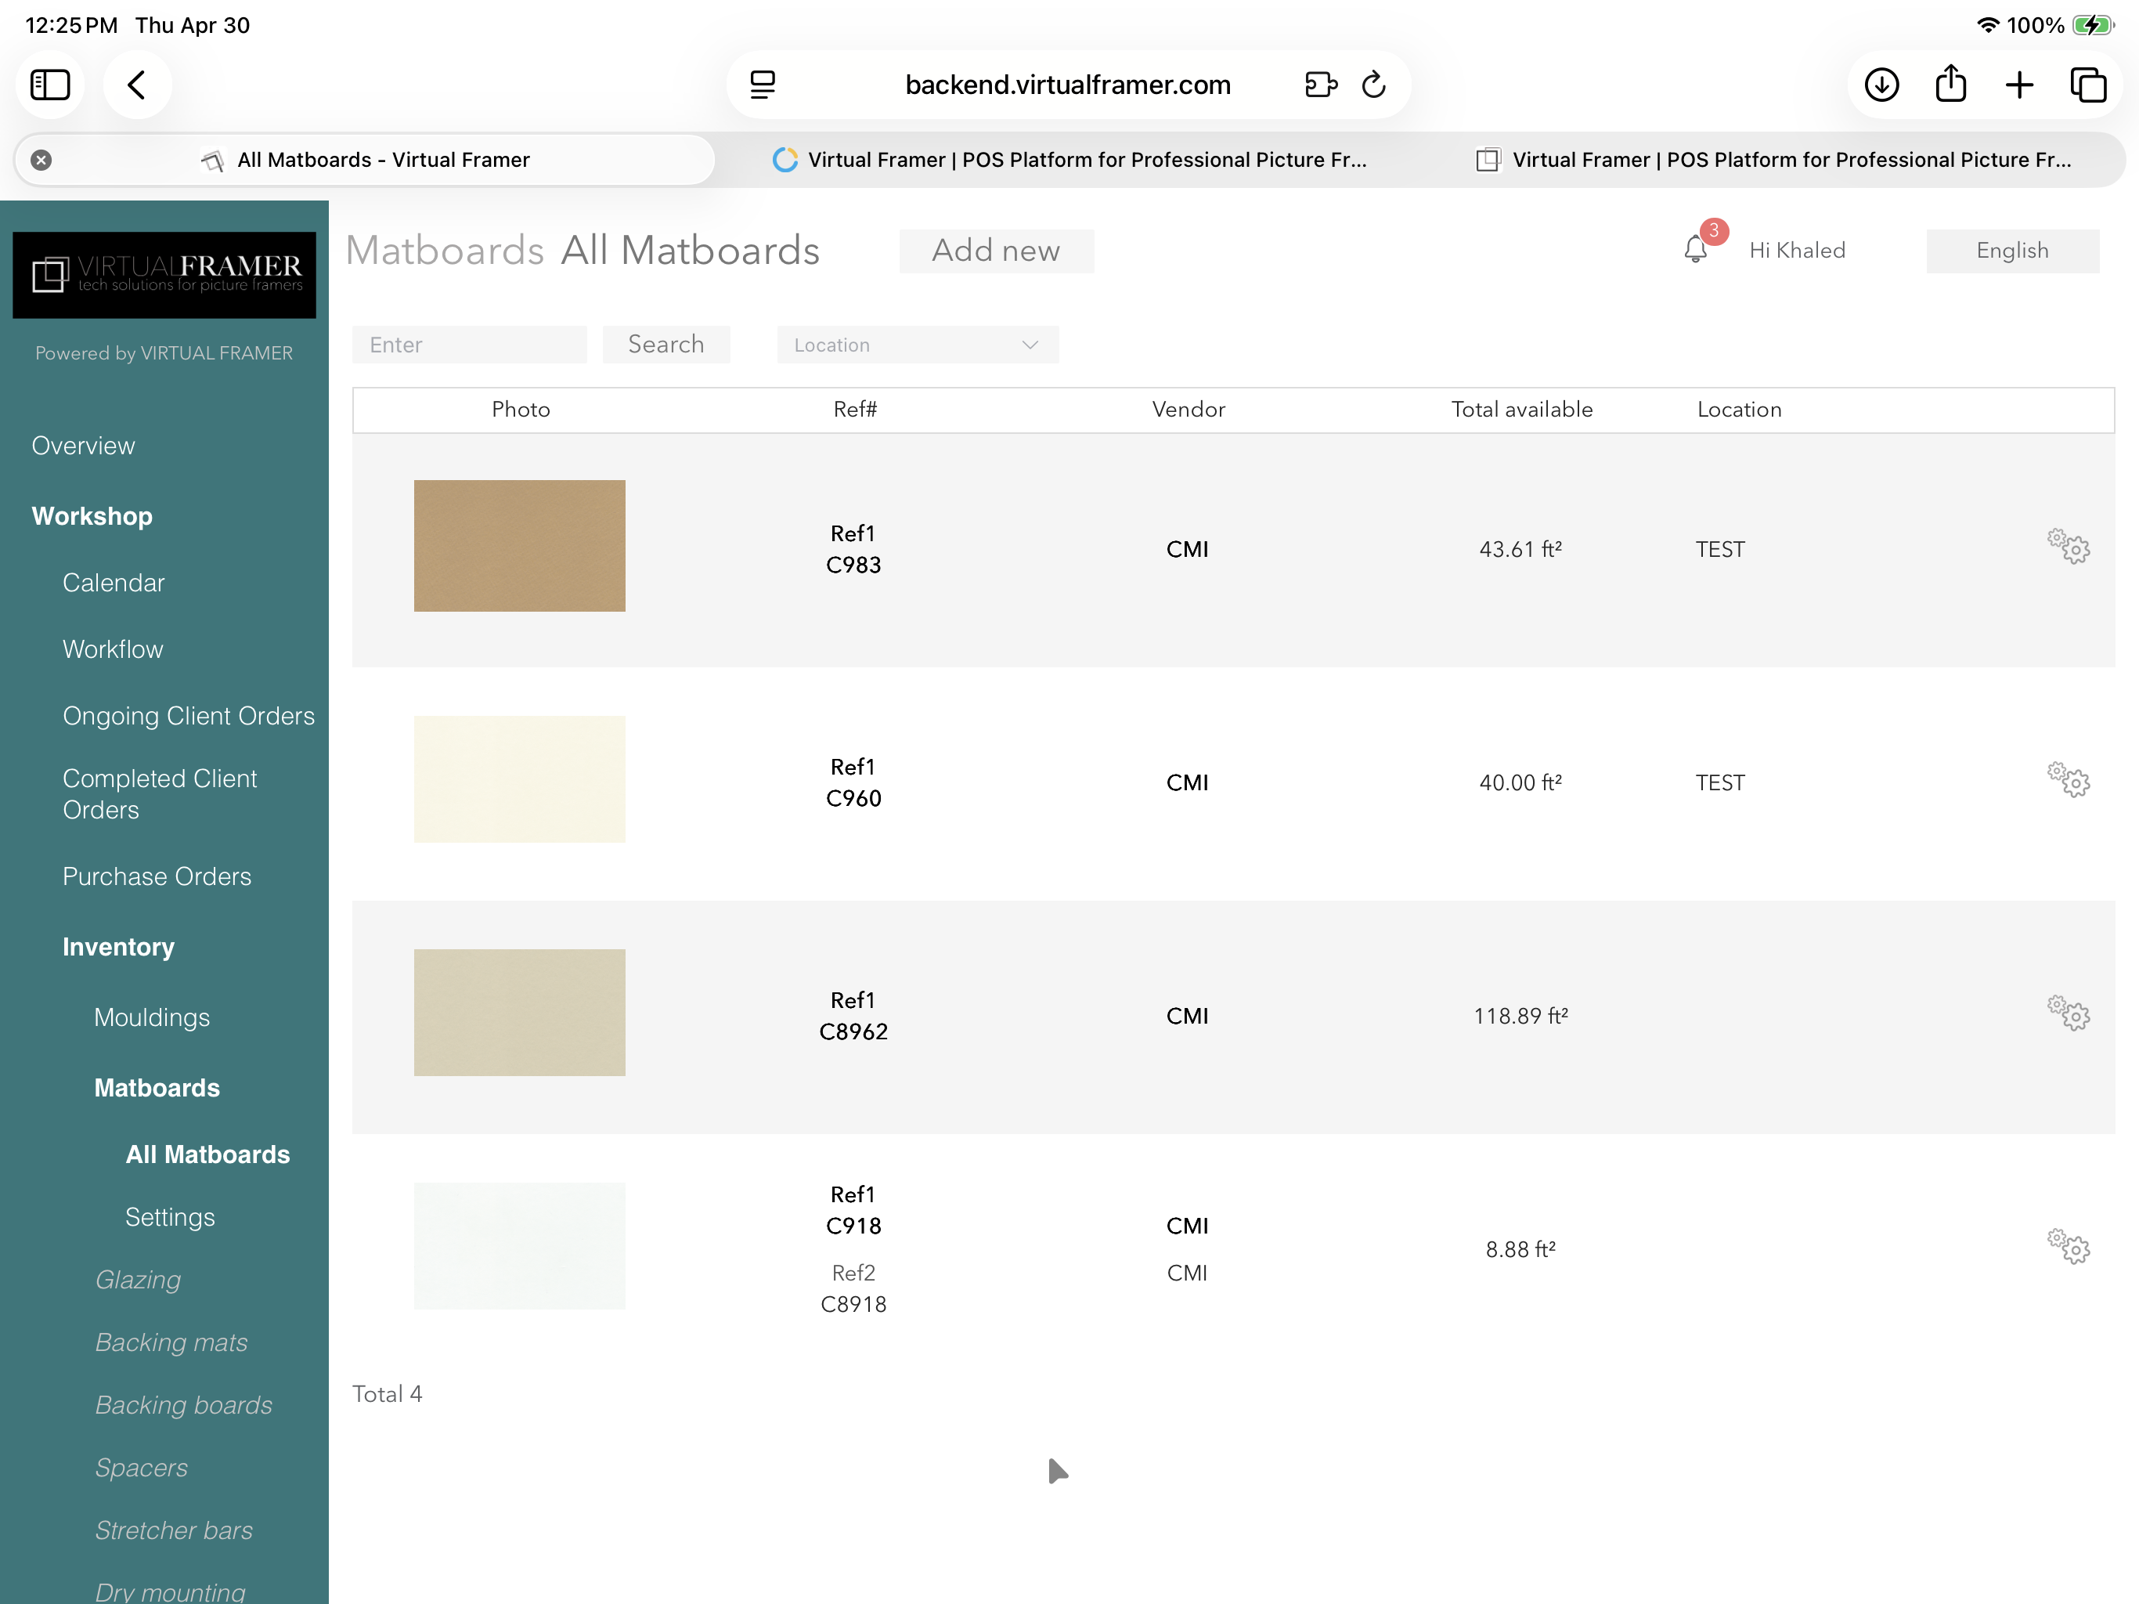Open the downloads icon in Safari toolbar
This screenshot has height=1604, width=2139.
(1881, 85)
